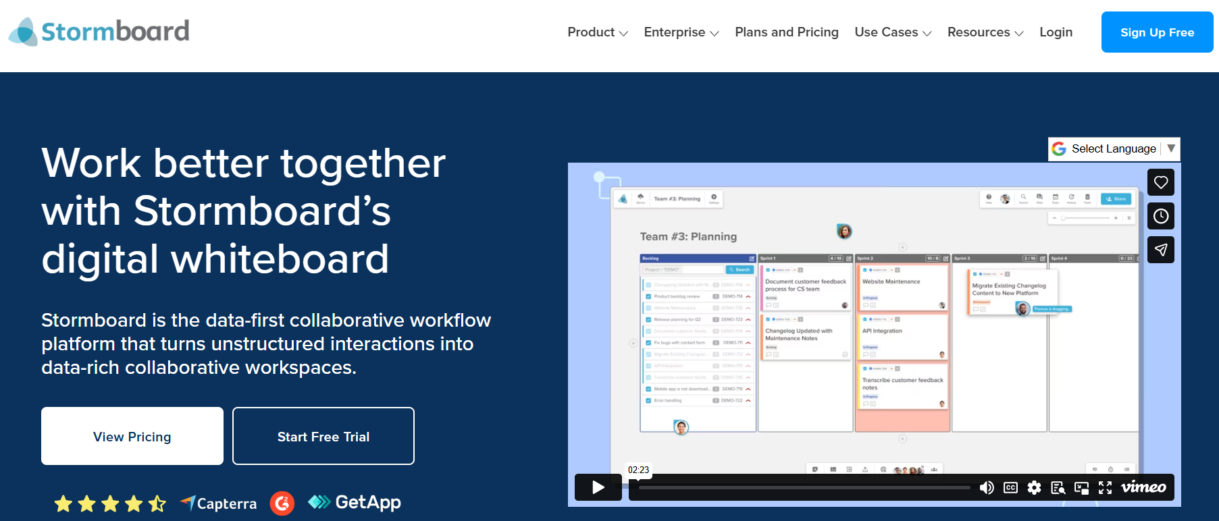
Task: Expand the Resources dropdown
Action: tap(985, 32)
